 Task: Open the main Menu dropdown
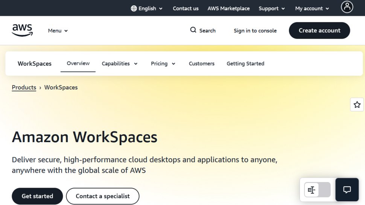click(58, 31)
